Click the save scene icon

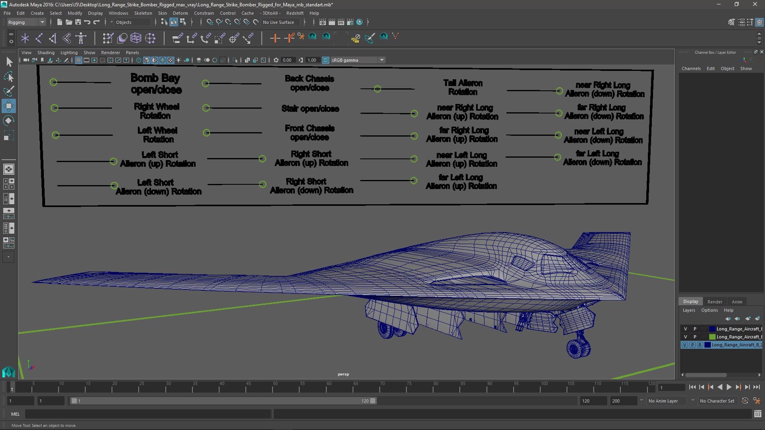click(78, 22)
